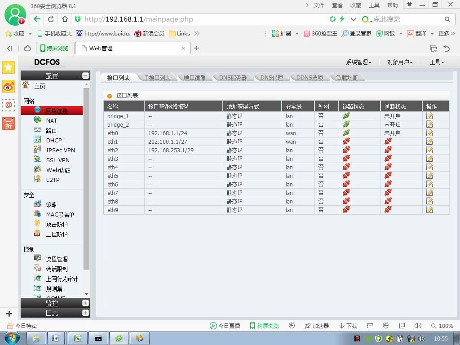Click bridge_2's green link status icon
The width and height of the screenshot is (460, 345).
click(x=346, y=124)
